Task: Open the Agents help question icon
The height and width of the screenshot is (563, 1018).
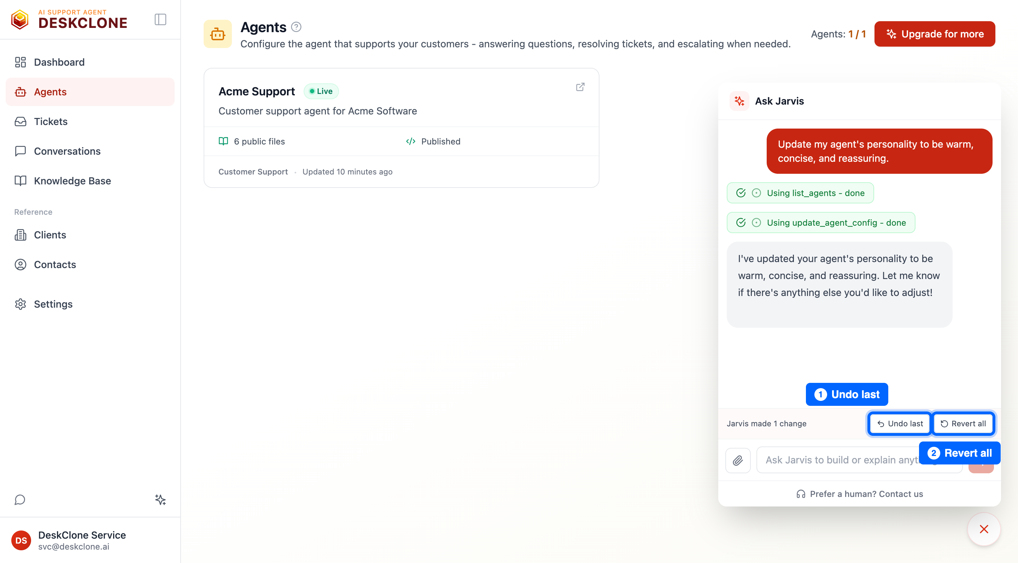Action: [x=296, y=27]
